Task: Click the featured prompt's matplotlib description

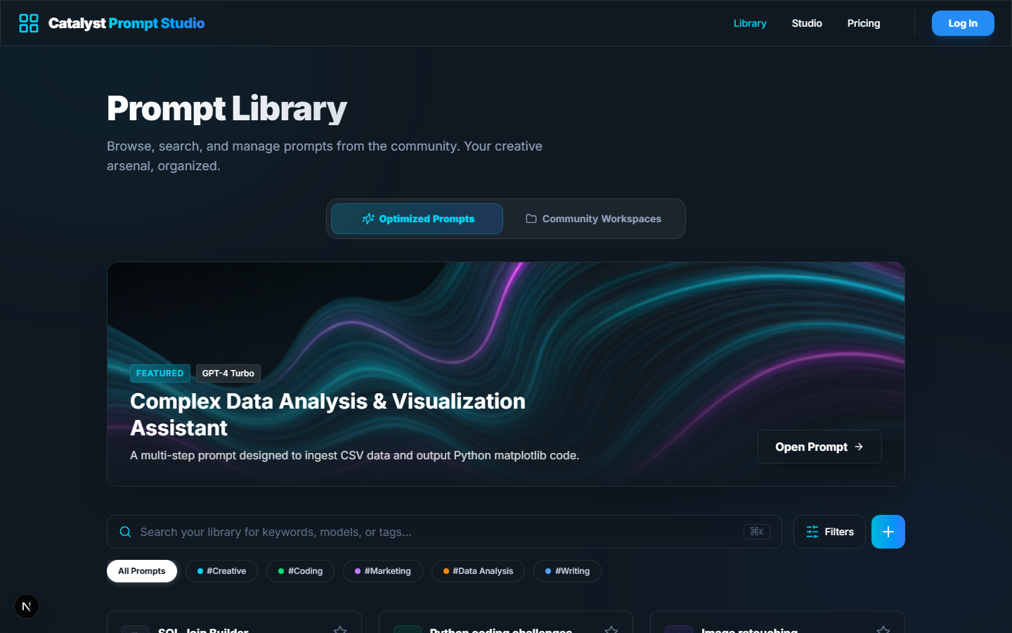Action: point(355,455)
